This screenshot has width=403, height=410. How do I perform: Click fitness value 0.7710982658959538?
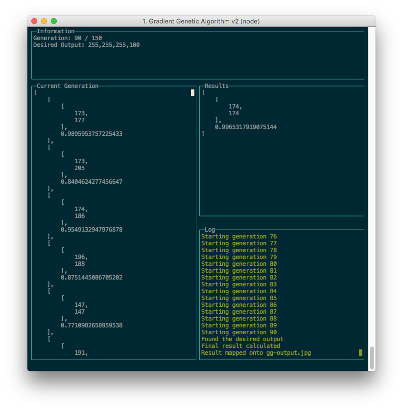92,325
